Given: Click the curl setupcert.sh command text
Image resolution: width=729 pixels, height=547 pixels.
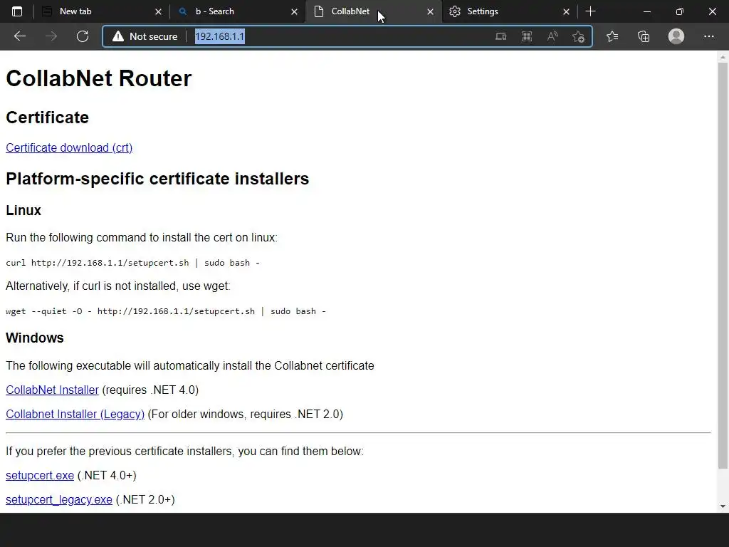Looking at the screenshot, I should [x=132, y=263].
